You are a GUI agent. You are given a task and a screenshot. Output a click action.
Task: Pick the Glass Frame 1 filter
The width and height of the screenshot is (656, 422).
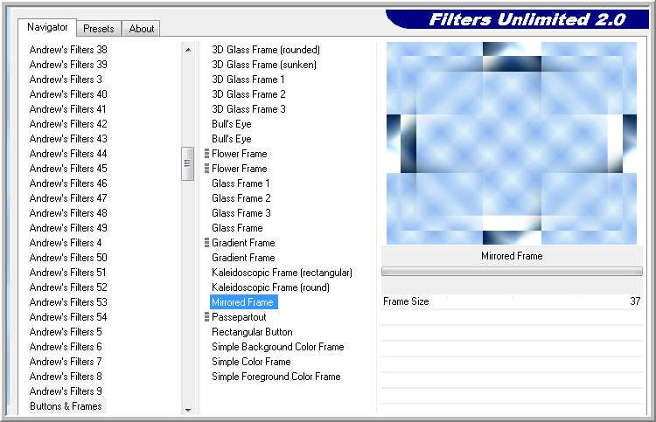click(x=241, y=183)
